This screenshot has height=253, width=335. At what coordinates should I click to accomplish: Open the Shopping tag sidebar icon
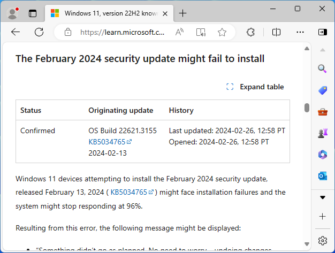[322, 90]
